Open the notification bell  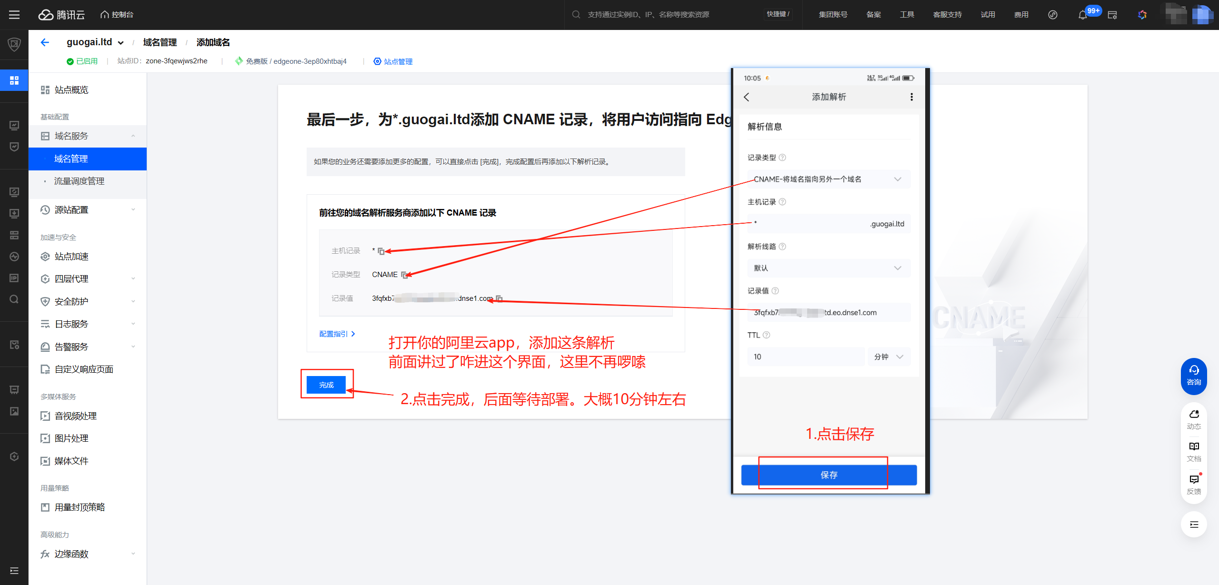[x=1082, y=15]
